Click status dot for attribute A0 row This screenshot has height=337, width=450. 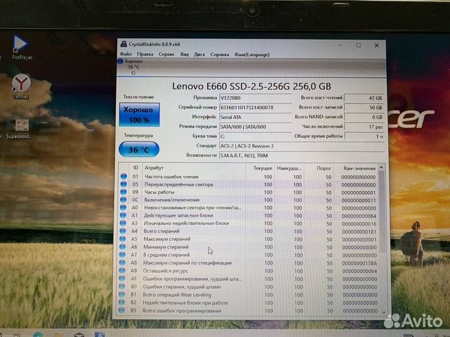(x=123, y=207)
